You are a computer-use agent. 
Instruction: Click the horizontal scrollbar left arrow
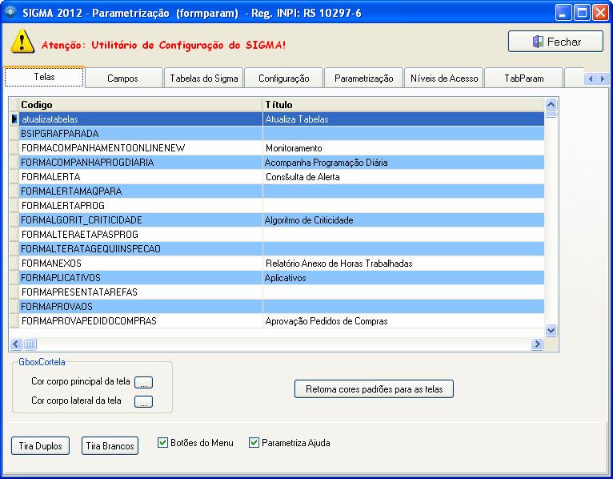pyautogui.click(x=16, y=344)
